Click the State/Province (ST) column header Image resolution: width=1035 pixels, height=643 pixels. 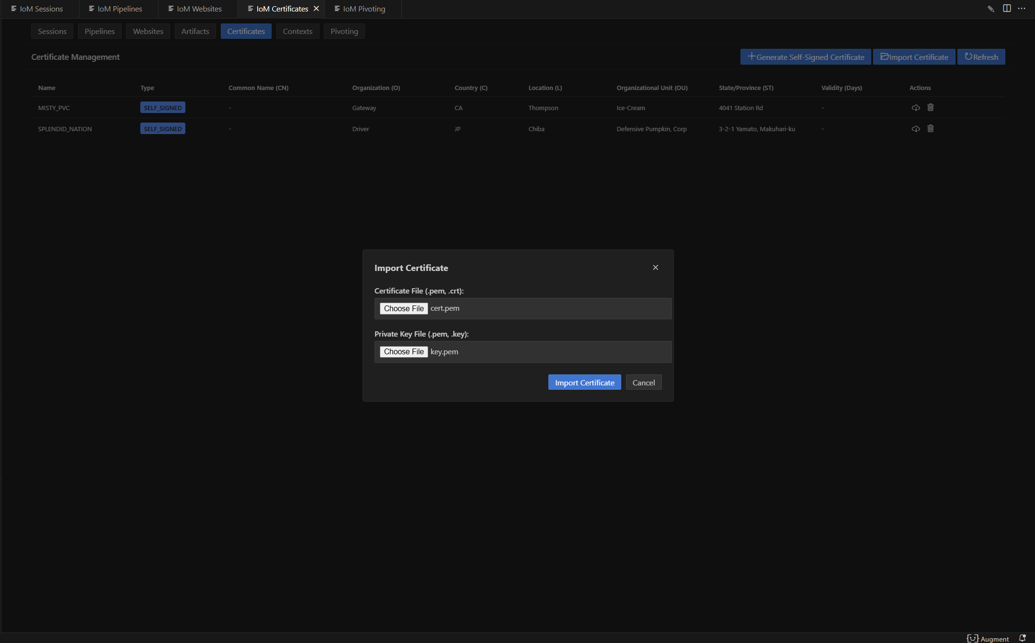tap(746, 88)
